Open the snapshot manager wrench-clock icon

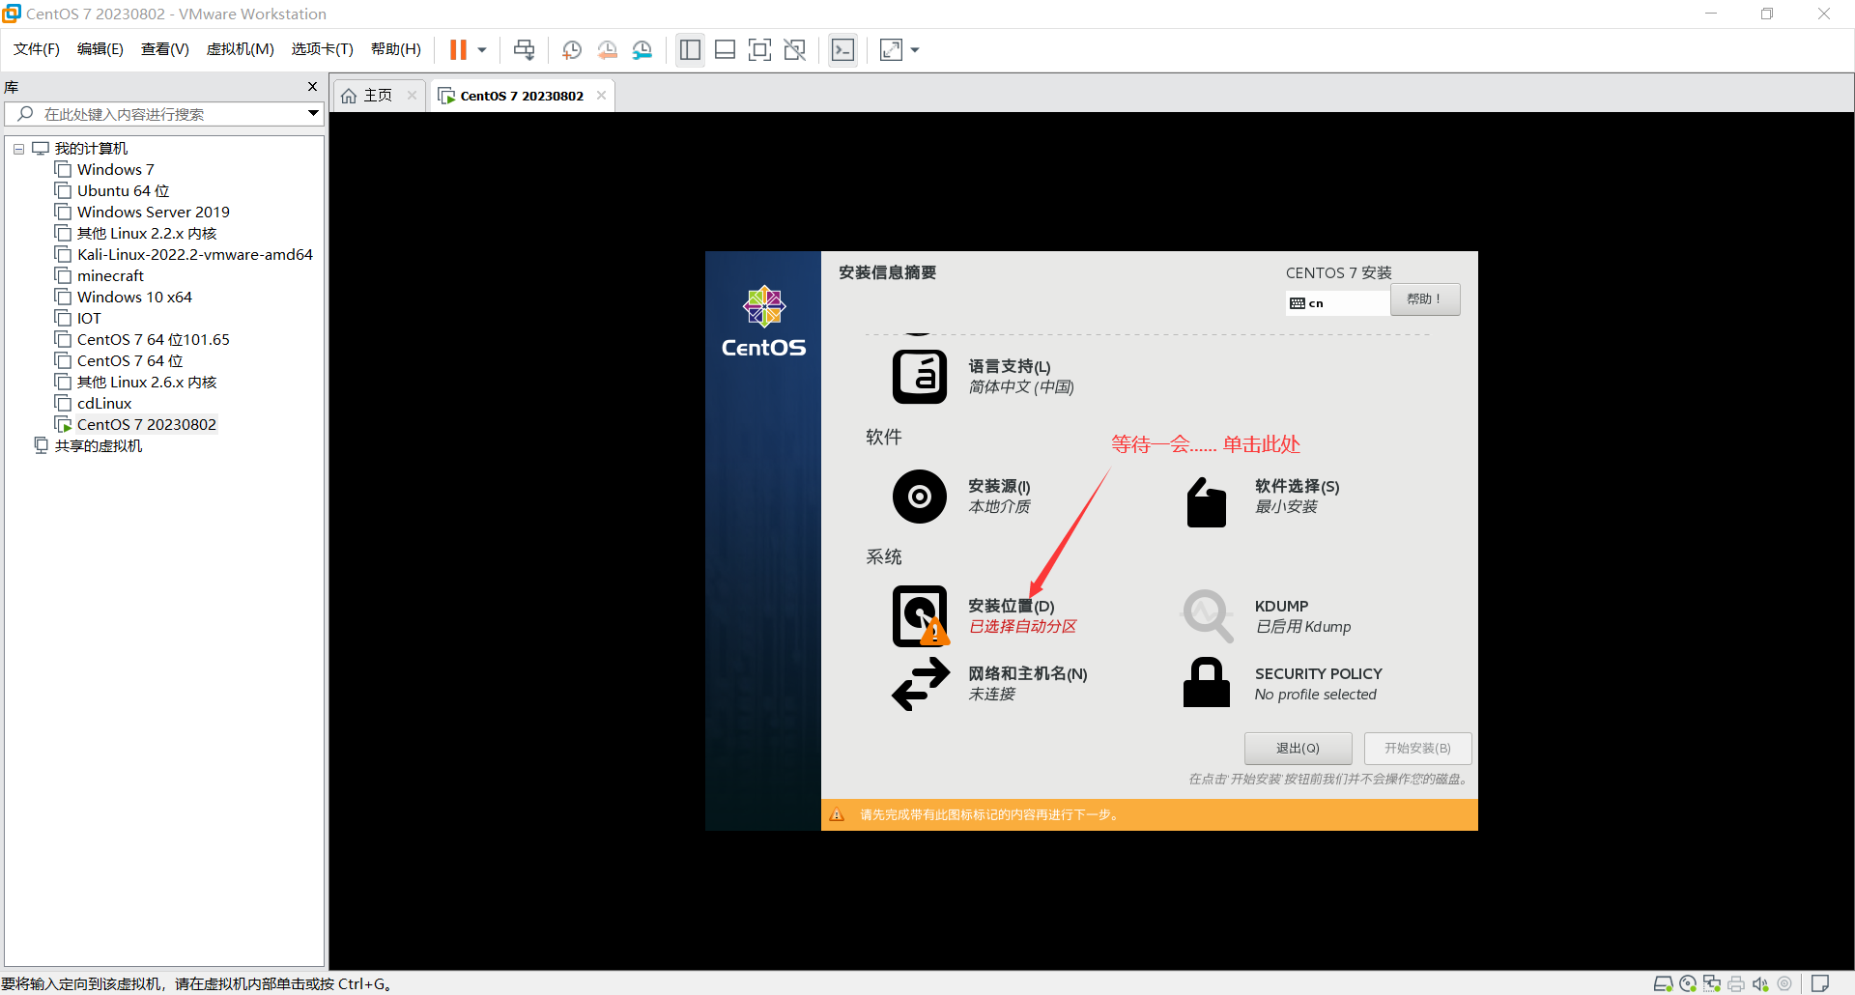(x=642, y=50)
